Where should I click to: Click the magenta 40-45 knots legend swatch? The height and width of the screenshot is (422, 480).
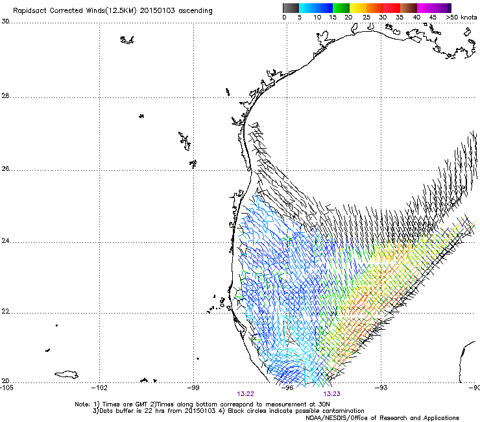(426, 8)
